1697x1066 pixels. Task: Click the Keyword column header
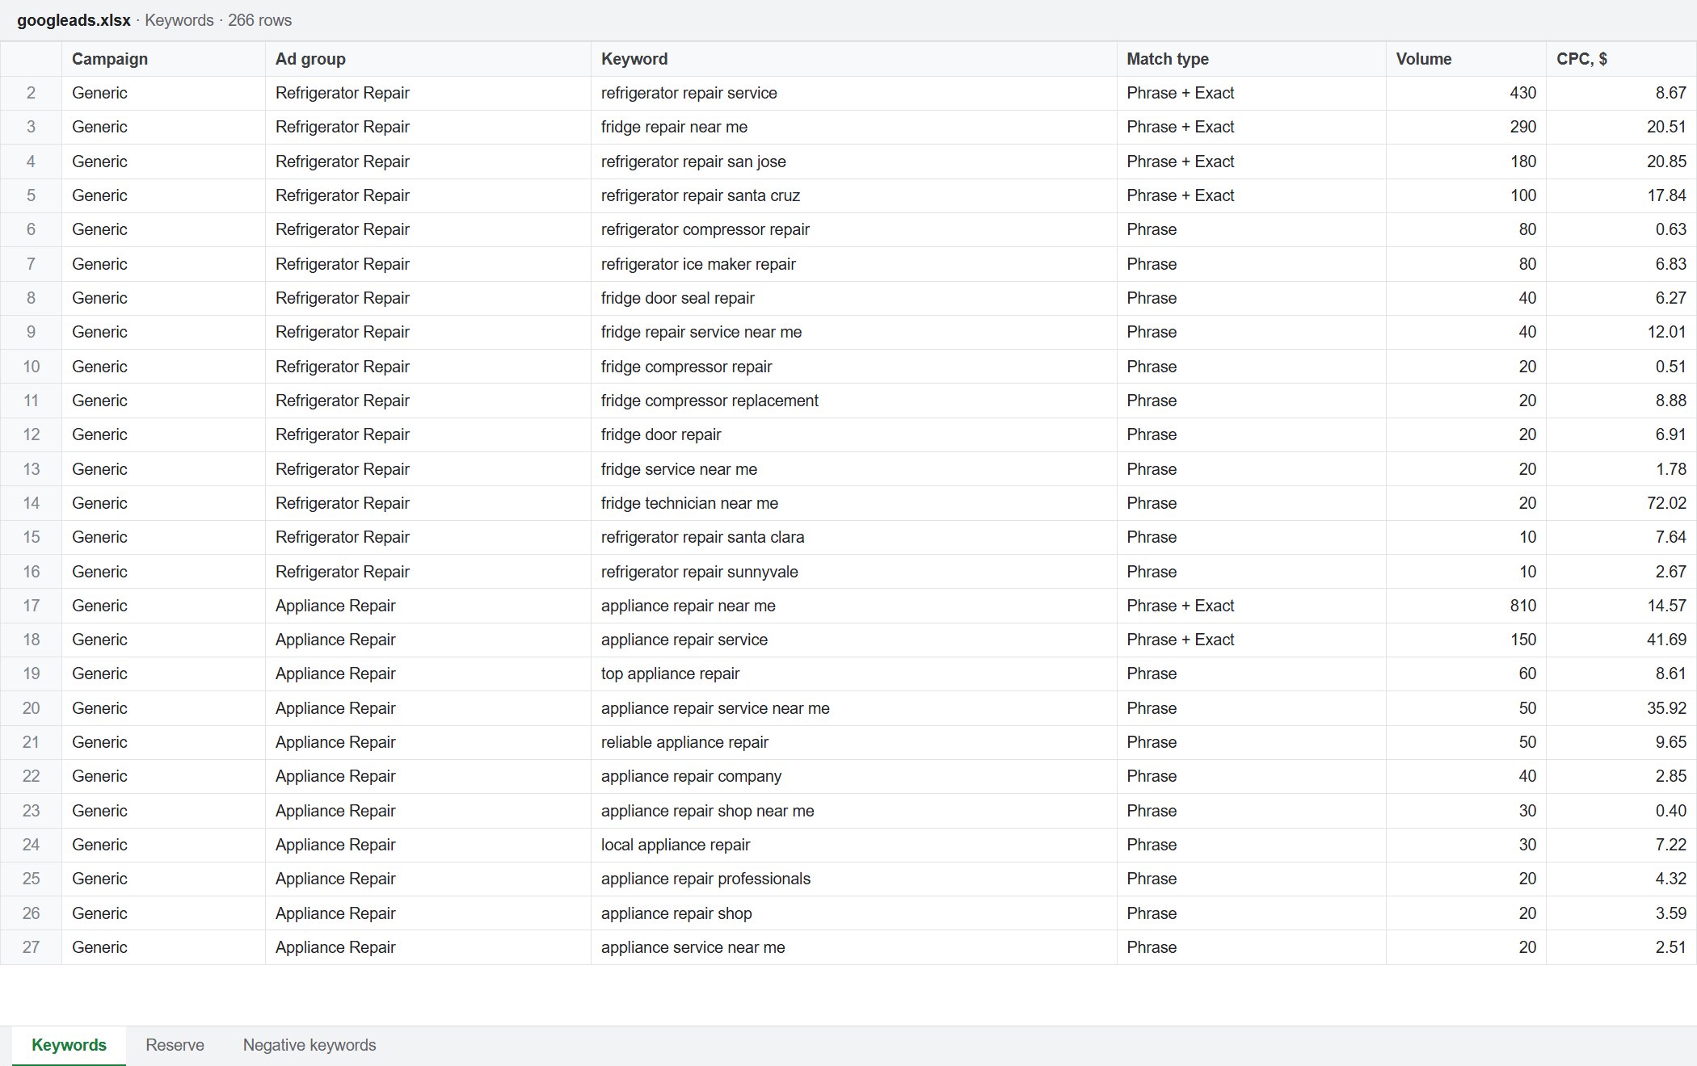click(x=853, y=59)
